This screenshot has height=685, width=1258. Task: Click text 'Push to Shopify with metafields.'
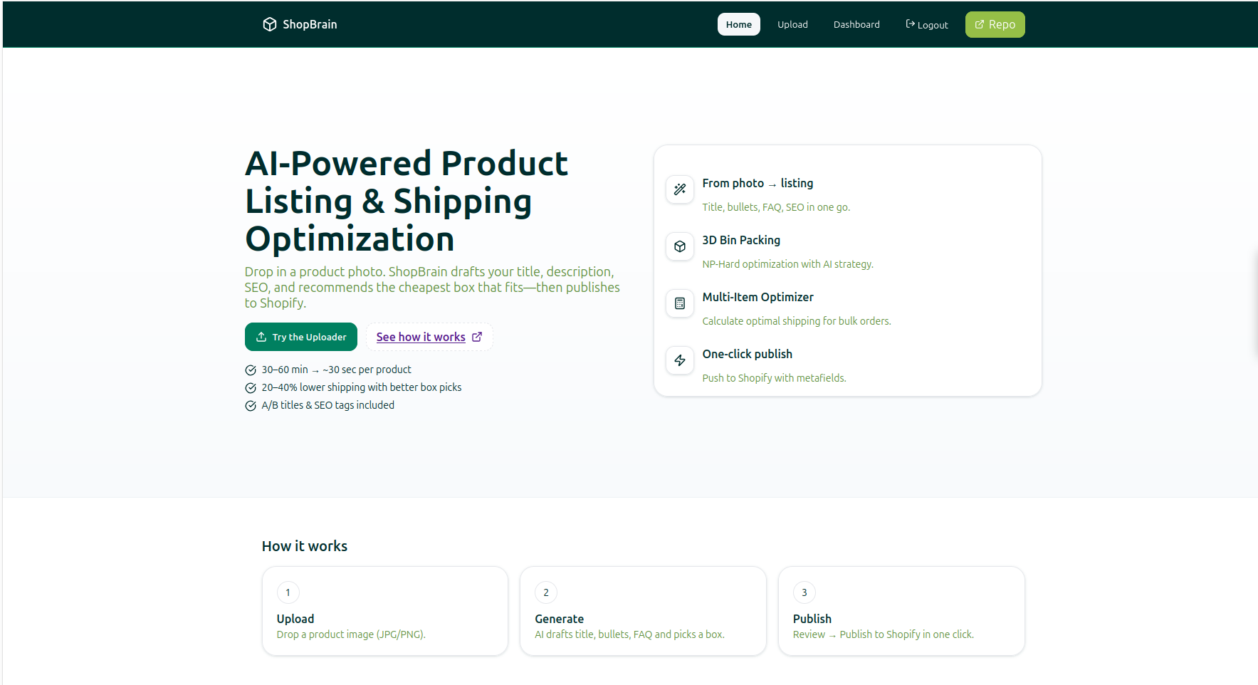point(774,378)
